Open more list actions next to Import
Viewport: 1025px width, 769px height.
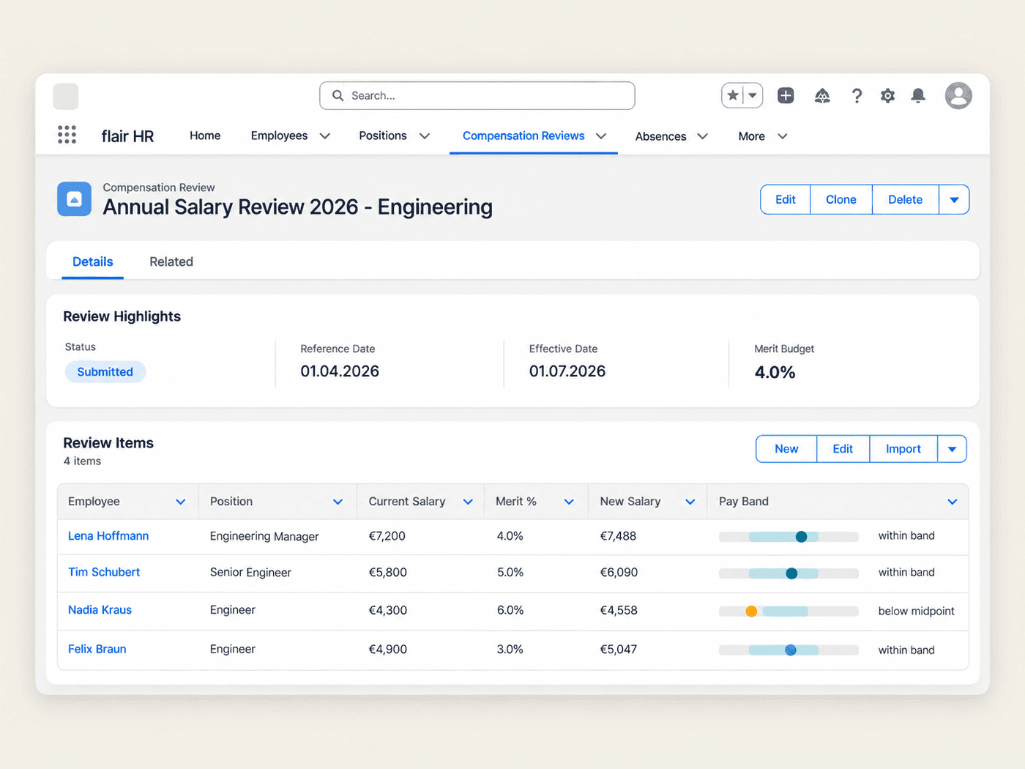pyautogui.click(x=952, y=449)
